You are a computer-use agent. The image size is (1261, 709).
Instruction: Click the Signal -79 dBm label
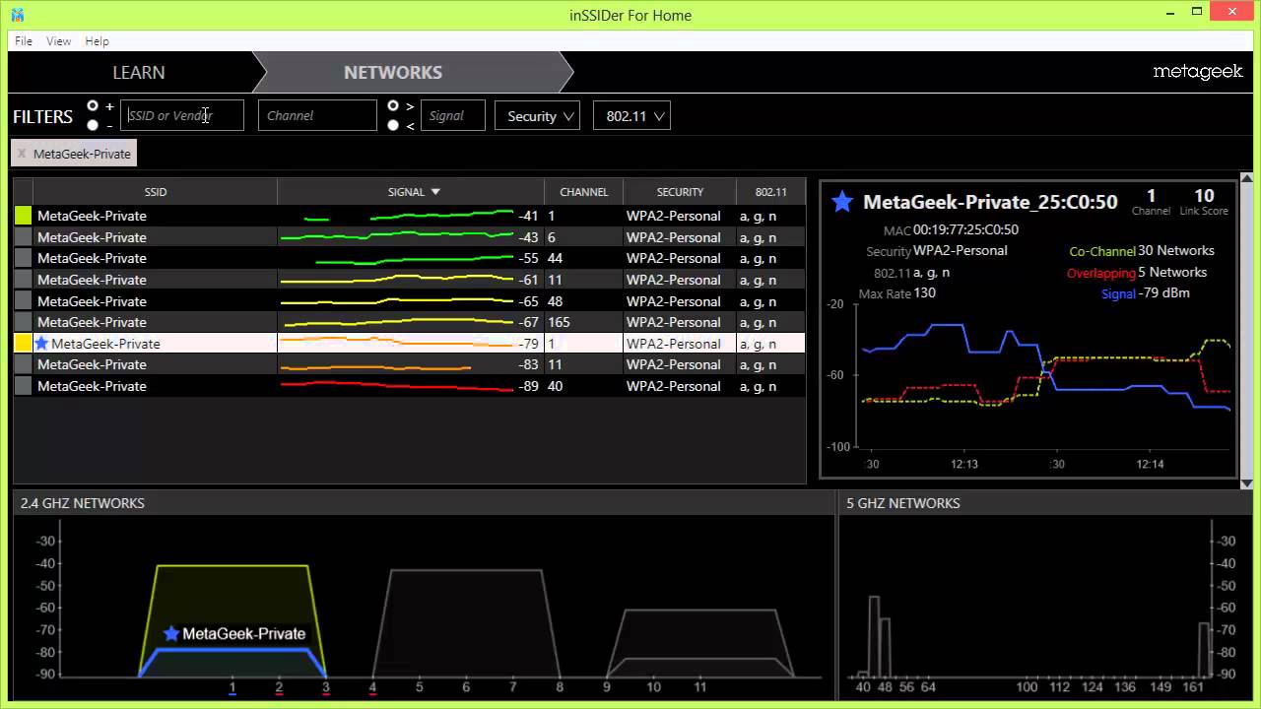[1145, 293]
